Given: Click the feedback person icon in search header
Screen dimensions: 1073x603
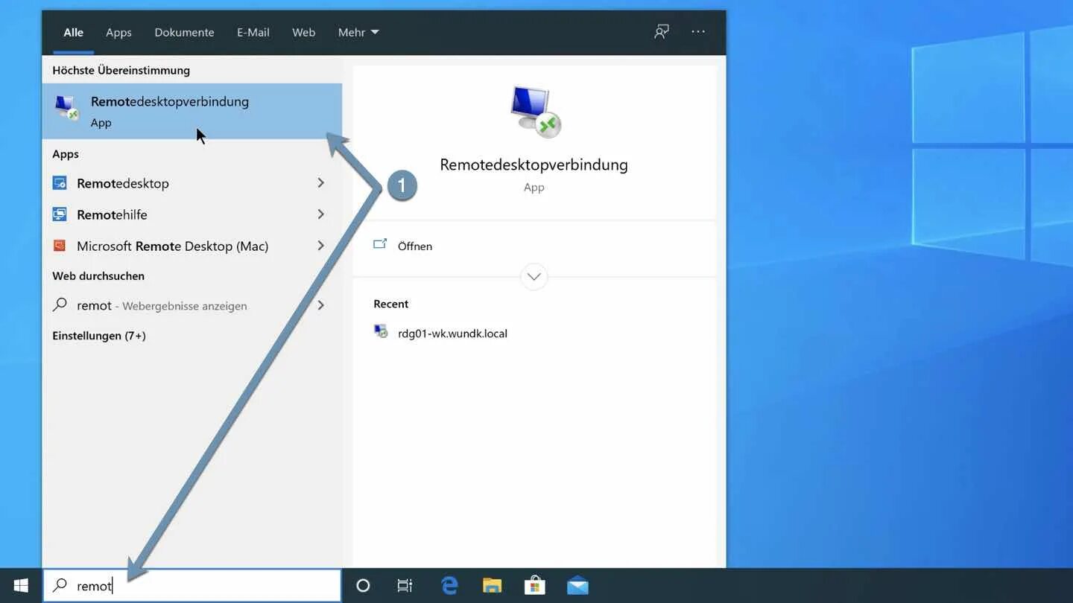Looking at the screenshot, I should click(661, 32).
